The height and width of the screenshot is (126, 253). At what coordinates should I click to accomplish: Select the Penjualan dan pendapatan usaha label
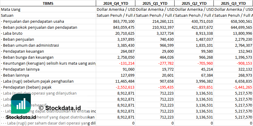point(33,22)
